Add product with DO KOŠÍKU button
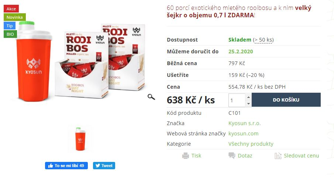 tap(286, 100)
